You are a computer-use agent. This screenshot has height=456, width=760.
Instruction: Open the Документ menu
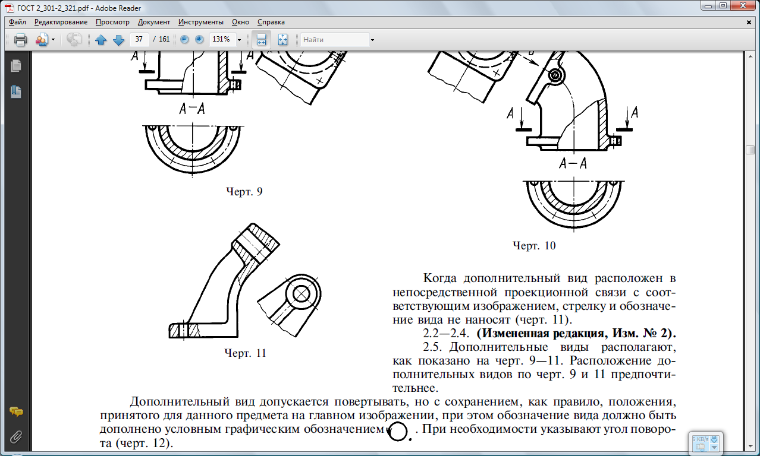(x=153, y=22)
